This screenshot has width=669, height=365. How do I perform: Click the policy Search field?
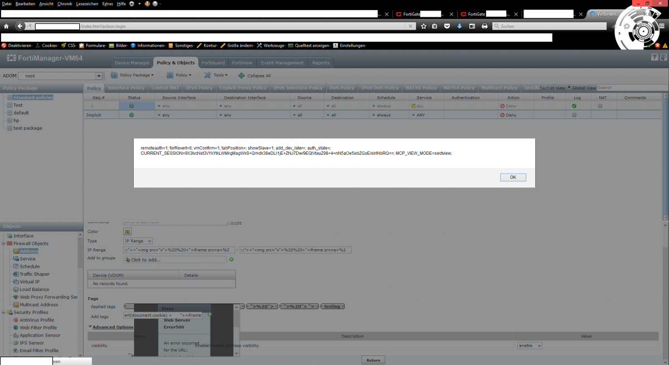(x=632, y=88)
